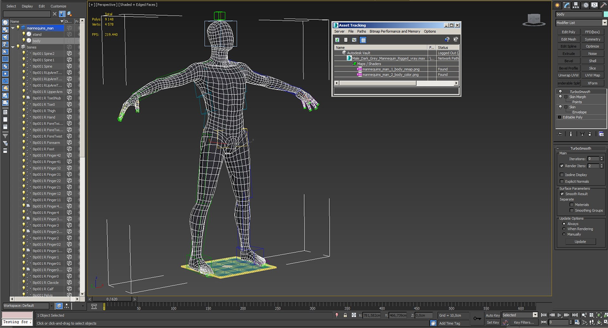The image size is (608, 328).
Task: Open Server menu in Asset Tracking
Action: pos(339,31)
